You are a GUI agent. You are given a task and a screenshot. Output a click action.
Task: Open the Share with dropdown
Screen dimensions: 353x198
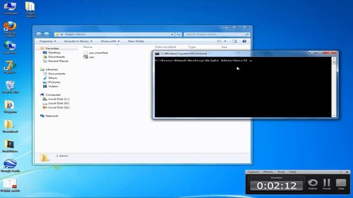pyautogui.click(x=110, y=41)
